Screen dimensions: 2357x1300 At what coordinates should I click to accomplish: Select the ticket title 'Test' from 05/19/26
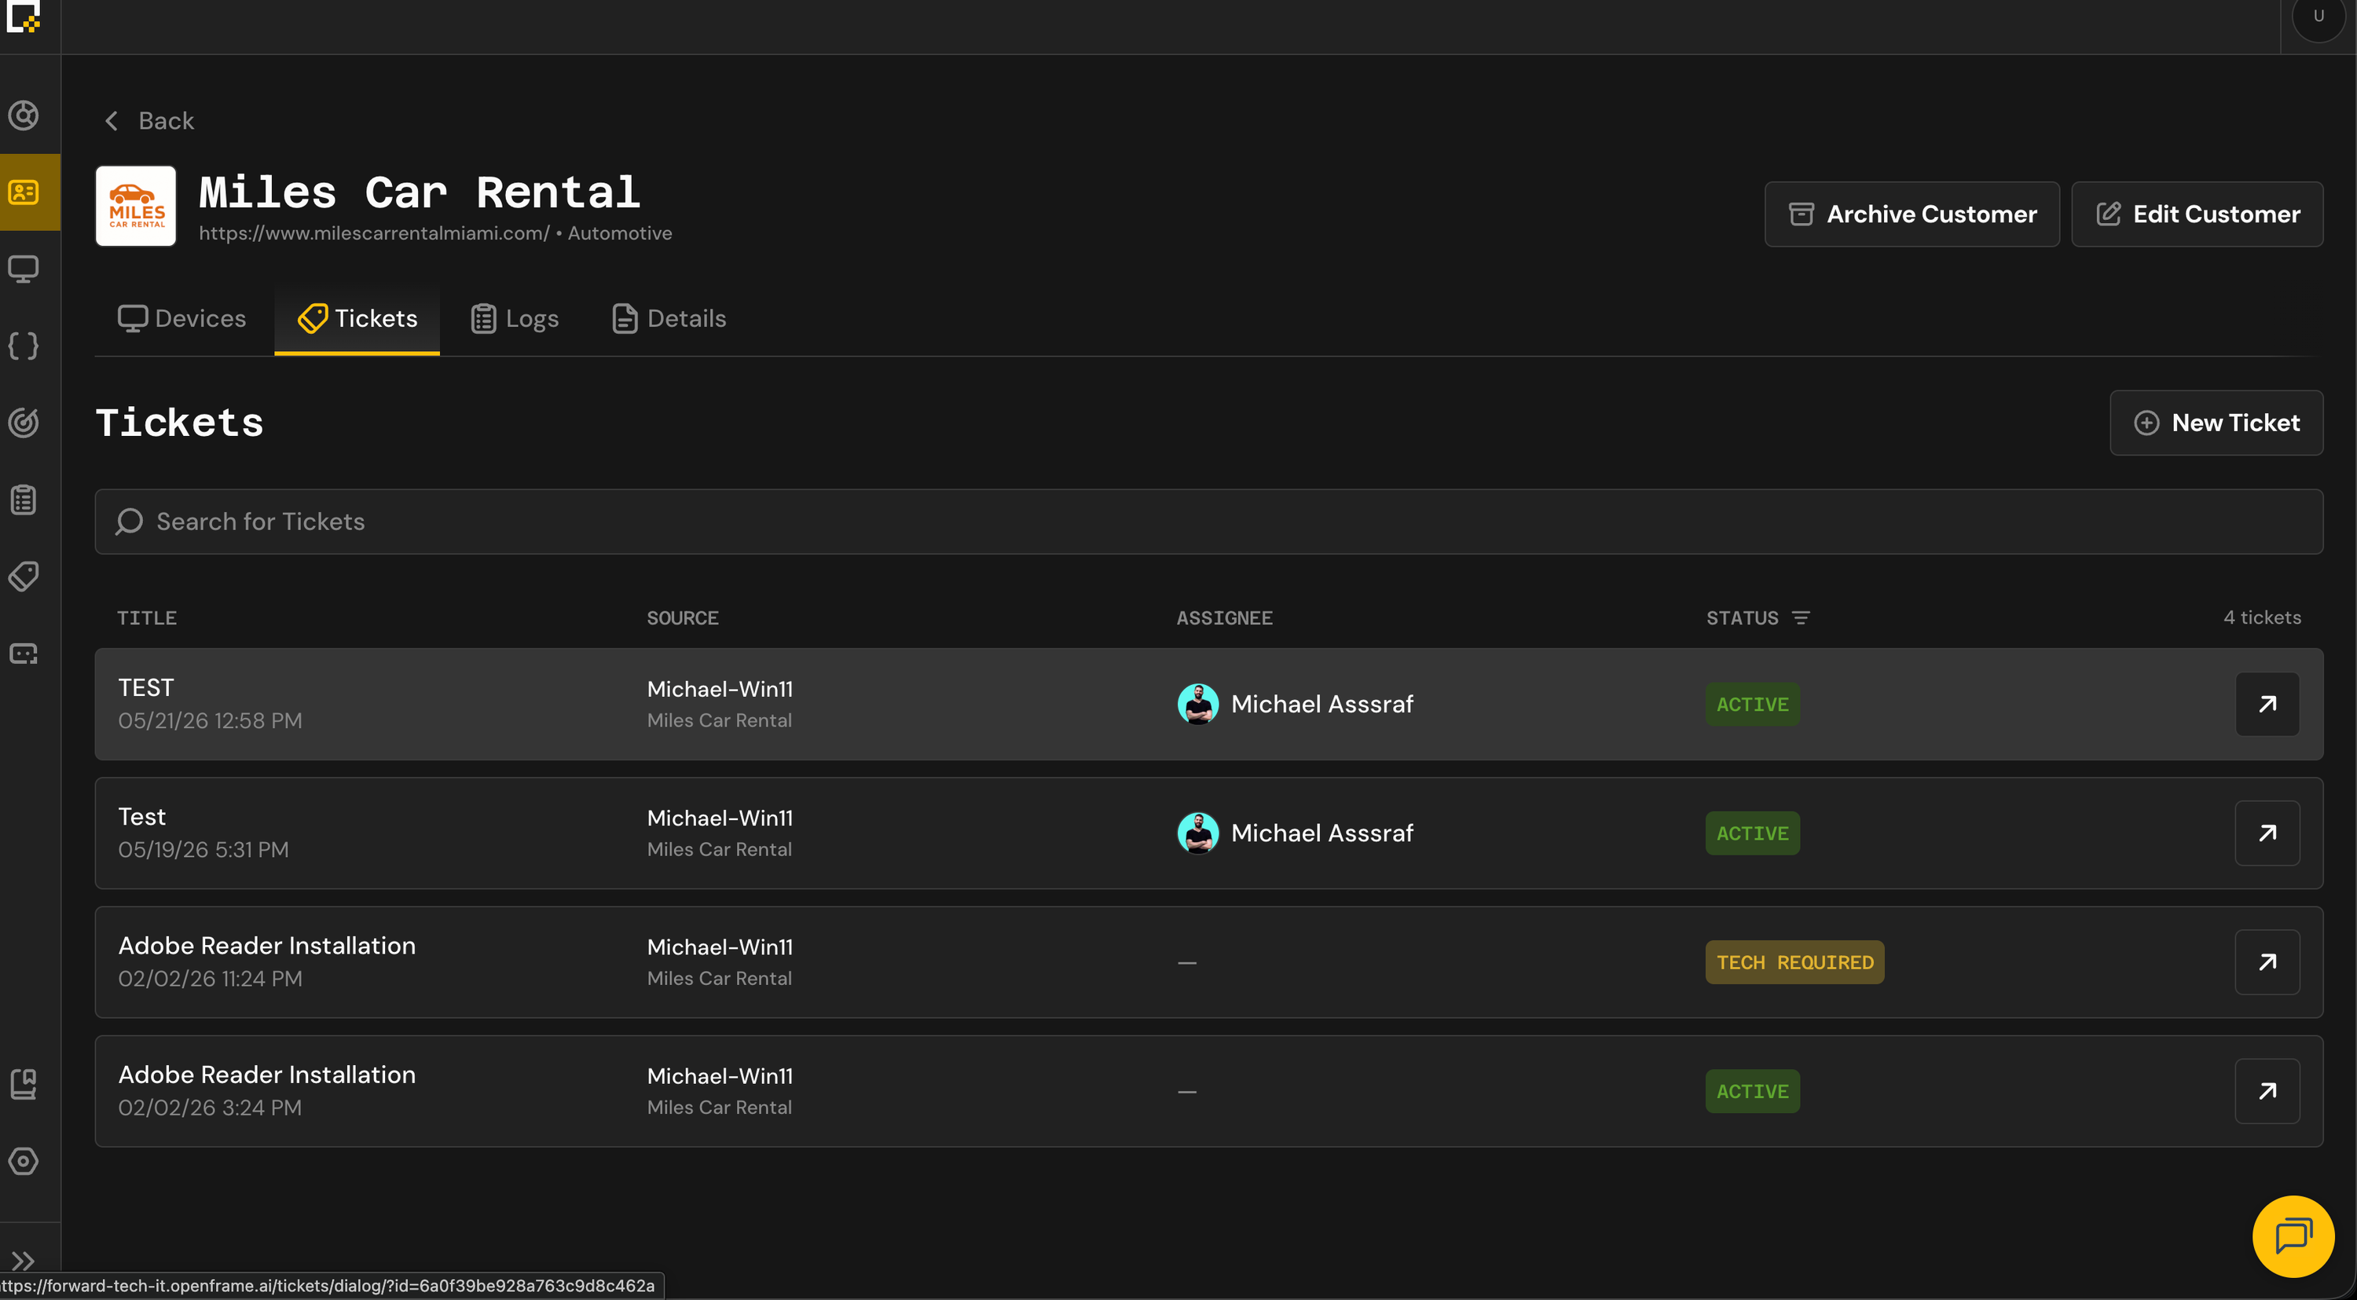click(142, 817)
